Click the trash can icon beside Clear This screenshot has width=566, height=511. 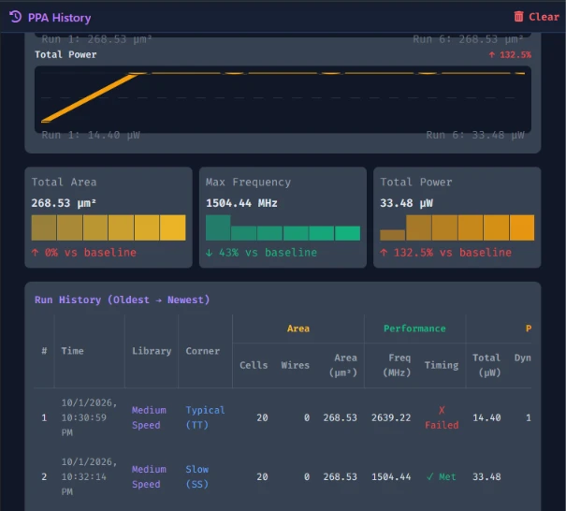tap(518, 17)
